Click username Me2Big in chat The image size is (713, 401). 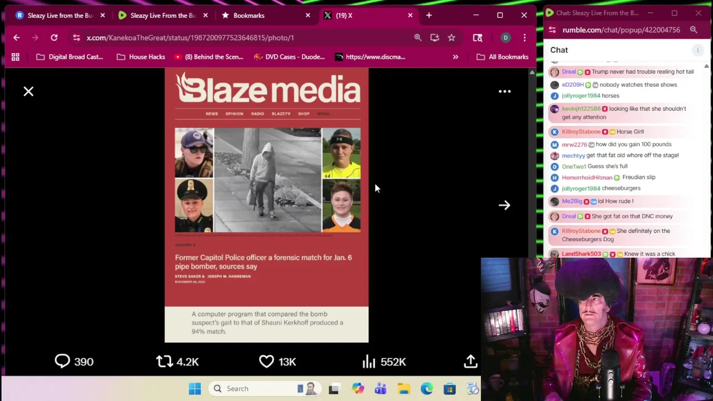tap(572, 201)
